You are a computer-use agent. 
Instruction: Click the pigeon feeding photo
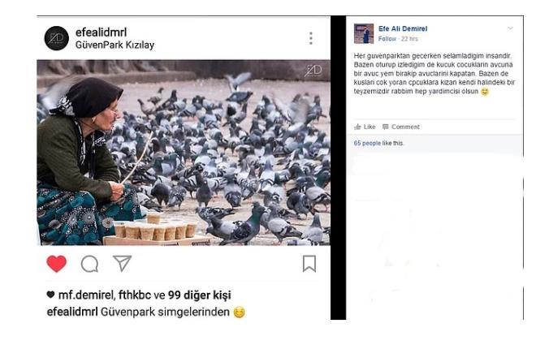pyautogui.click(x=184, y=153)
